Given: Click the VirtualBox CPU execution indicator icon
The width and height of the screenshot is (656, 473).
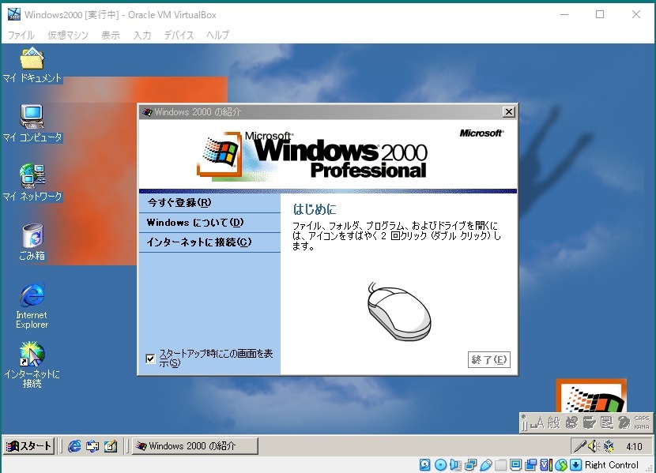Looking at the screenshot, I should tap(545, 464).
